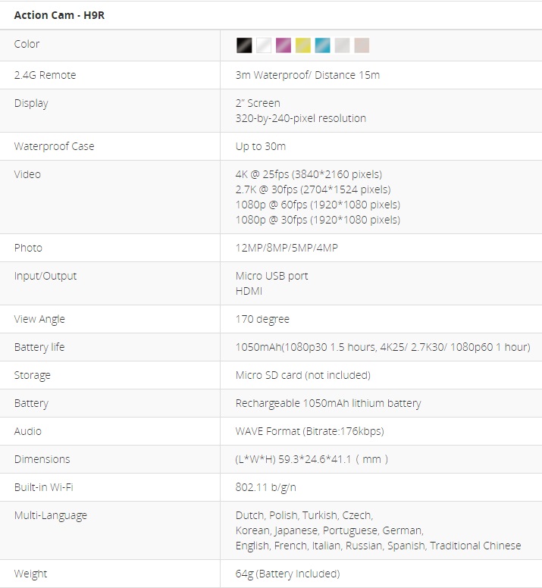Click the 64g (Battery Included) weight value
The image size is (542, 588).
(x=287, y=574)
